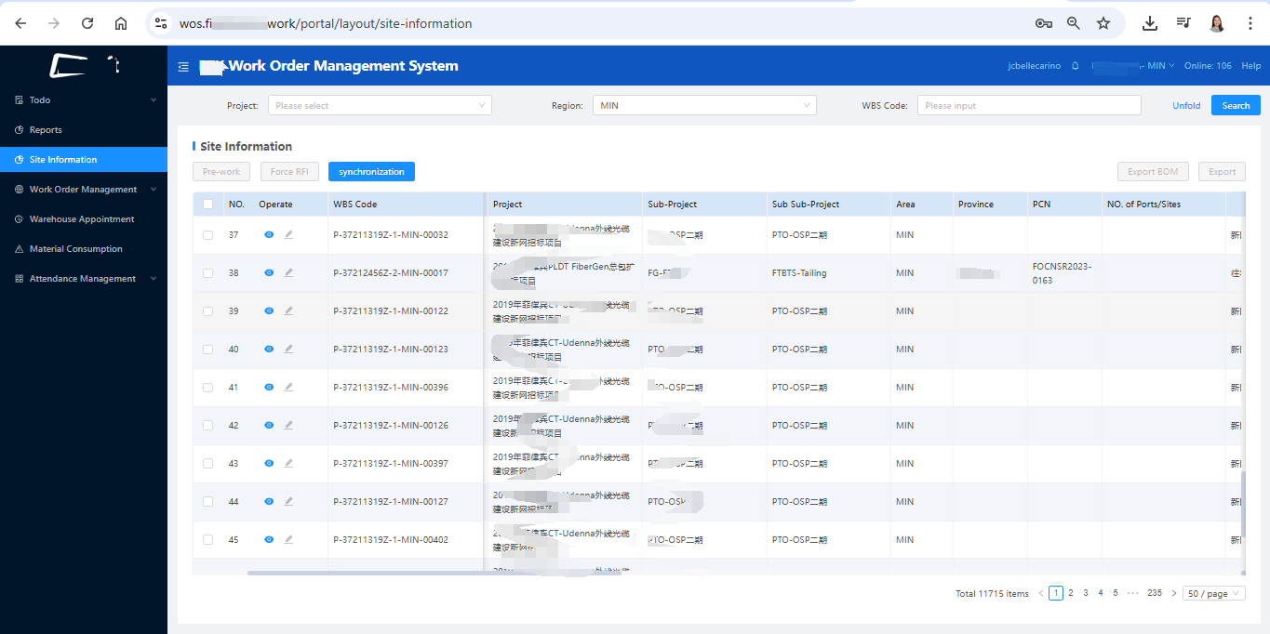
Task: Open Chrome three-dot menu
Action: [x=1250, y=23]
